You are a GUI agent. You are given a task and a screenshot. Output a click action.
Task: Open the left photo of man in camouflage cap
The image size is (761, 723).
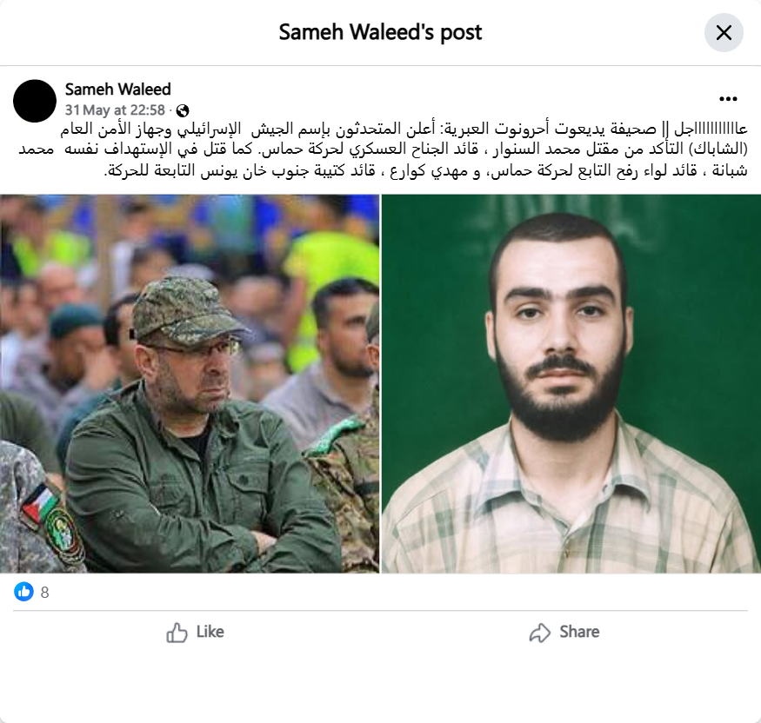[x=190, y=383]
